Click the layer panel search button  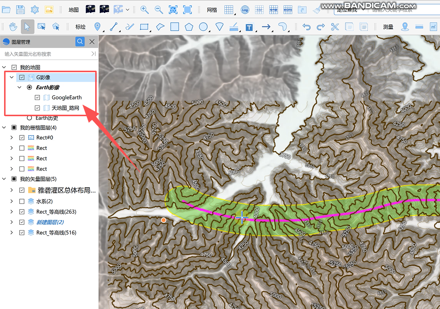click(x=80, y=42)
